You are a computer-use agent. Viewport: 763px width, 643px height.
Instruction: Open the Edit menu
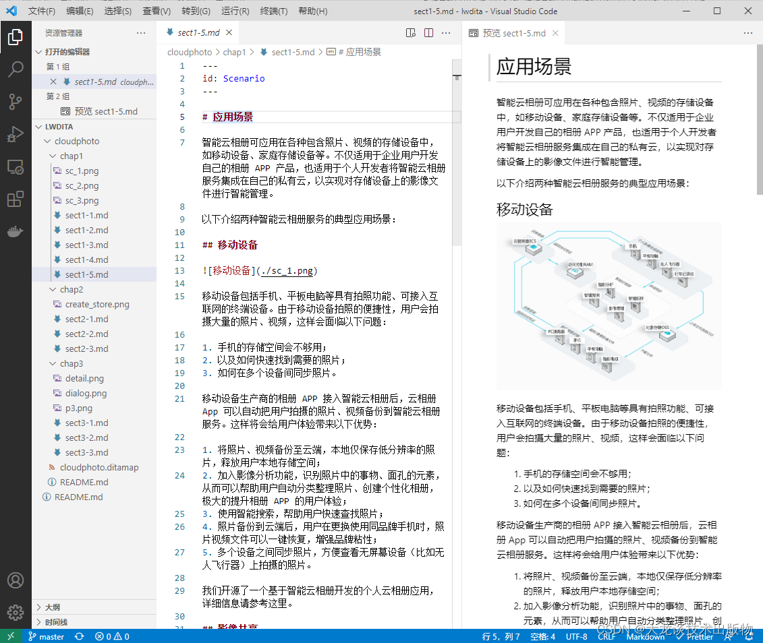(80, 11)
